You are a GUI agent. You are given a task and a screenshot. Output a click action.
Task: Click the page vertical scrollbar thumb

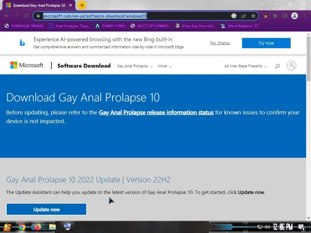click(x=309, y=59)
